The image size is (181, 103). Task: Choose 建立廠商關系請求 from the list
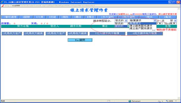point(143,26)
